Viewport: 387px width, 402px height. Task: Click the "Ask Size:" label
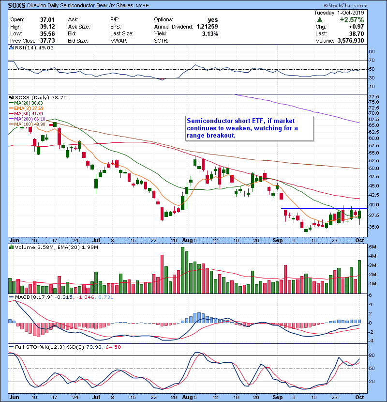tap(79, 27)
